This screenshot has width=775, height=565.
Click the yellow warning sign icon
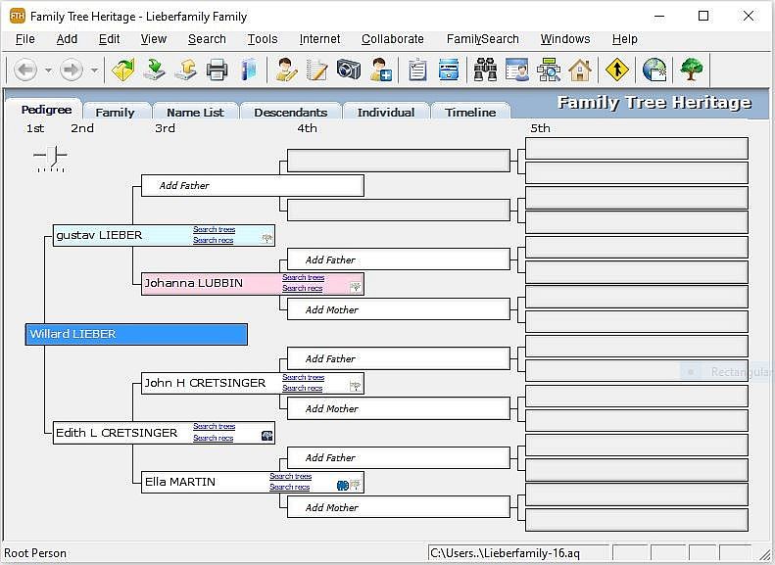[x=616, y=70]
